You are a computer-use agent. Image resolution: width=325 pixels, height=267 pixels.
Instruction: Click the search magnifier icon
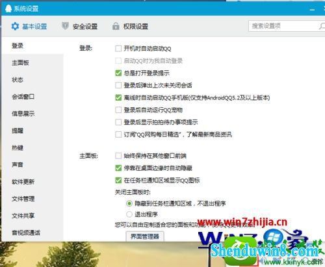[322, 26]
